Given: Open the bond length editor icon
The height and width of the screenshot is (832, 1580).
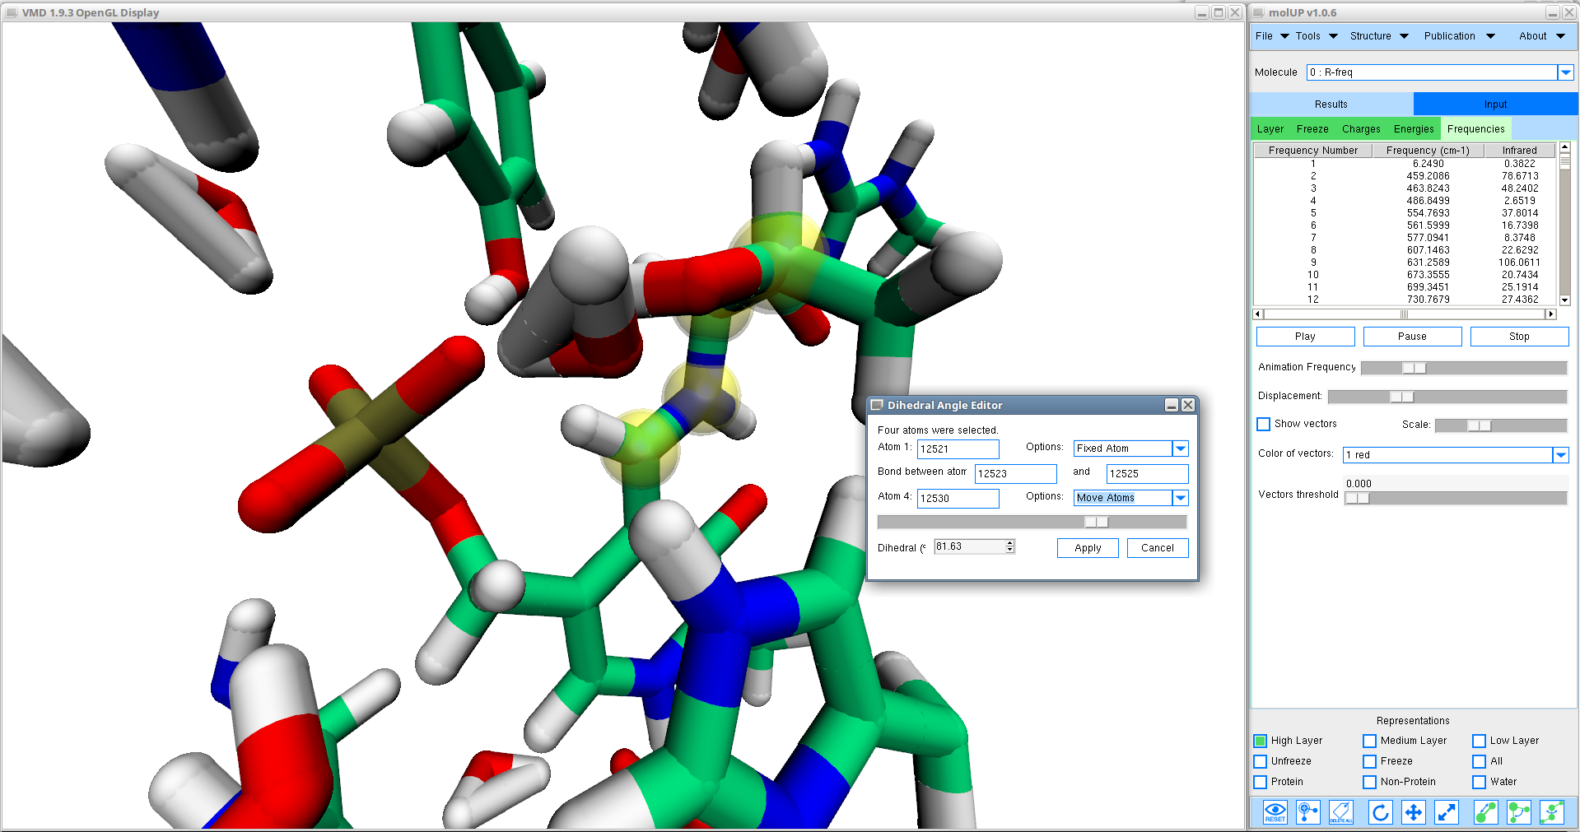Looking at the screenshot, I should click(x=1485, y=812).
